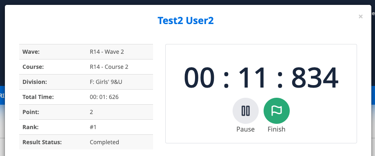
Task: Click the Rank value #1
Action: 93,127
